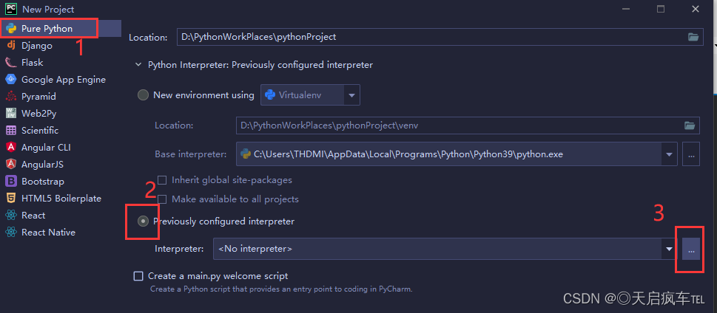Select Previously configured interpreter radio button

(x=143, y=221)
